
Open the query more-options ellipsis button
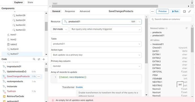click(152, 11)
